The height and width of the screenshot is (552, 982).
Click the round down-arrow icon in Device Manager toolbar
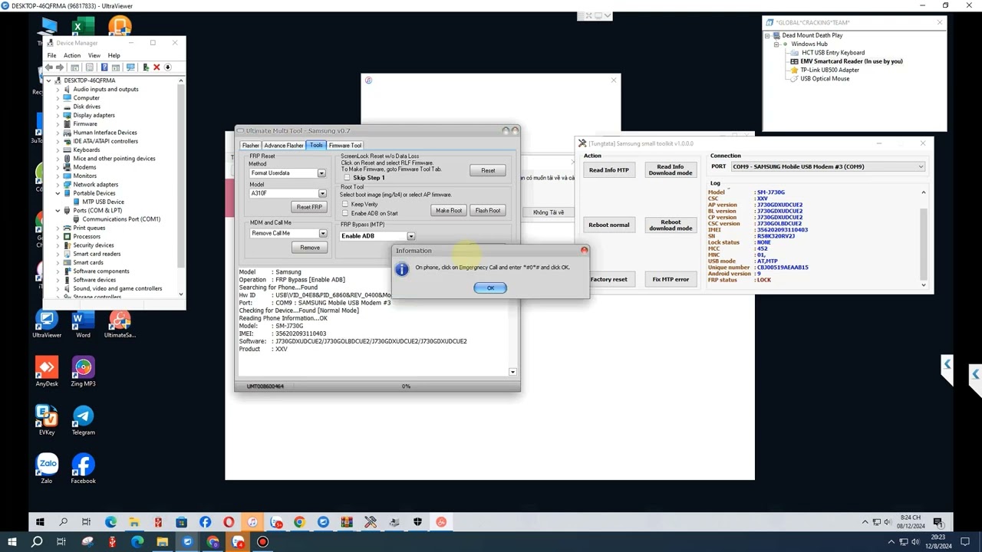pos(168,67)
